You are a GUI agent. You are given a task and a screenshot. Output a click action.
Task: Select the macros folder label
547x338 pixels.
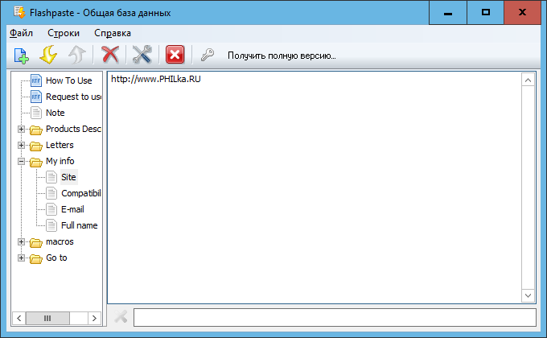(60, 241)
